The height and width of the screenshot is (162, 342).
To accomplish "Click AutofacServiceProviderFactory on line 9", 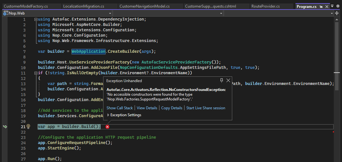I will (177, 62).
